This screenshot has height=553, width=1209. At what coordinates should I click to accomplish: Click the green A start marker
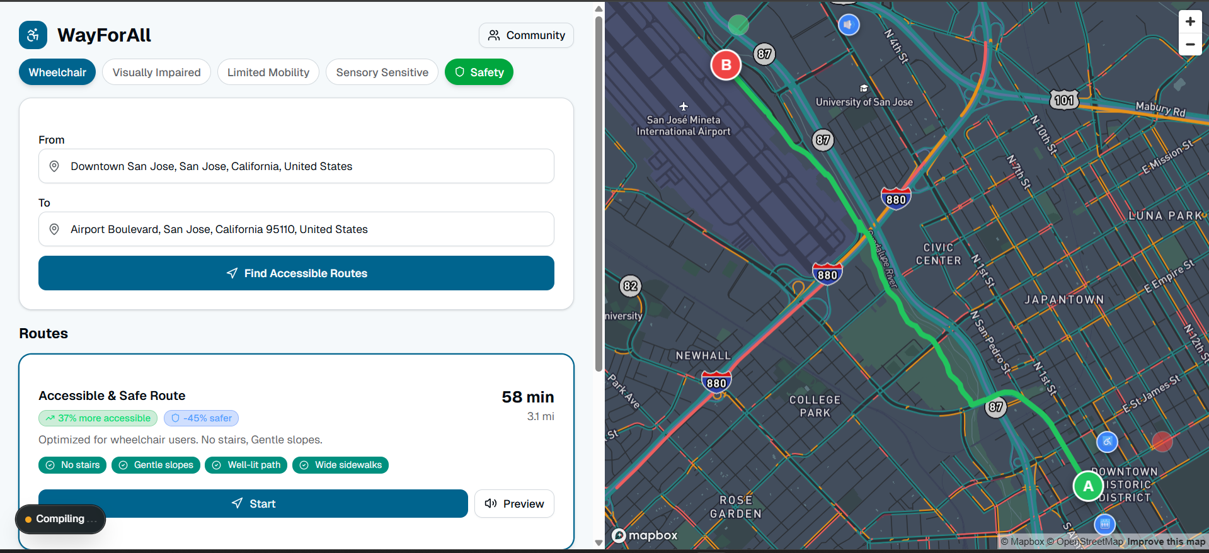1088,486
